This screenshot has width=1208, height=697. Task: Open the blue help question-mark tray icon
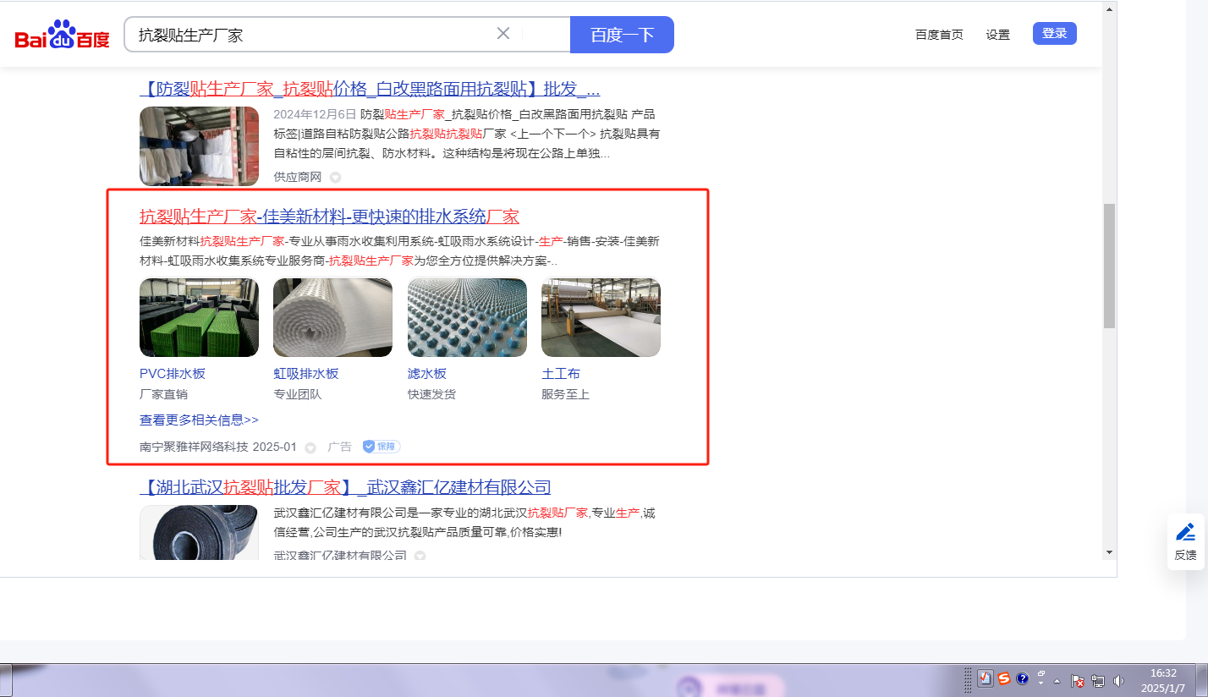(1023, 678)
